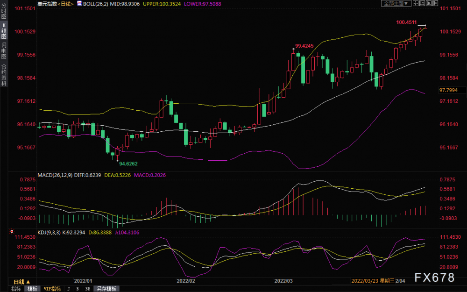This screenshot has width=467, height=292.
Task: Click the 101.1501 left price axis label
Action: coord(25,8)
